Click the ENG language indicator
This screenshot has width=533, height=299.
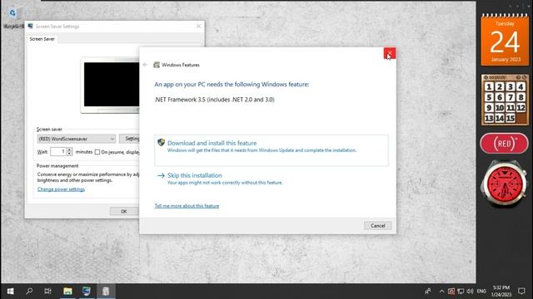click(481, 292)
